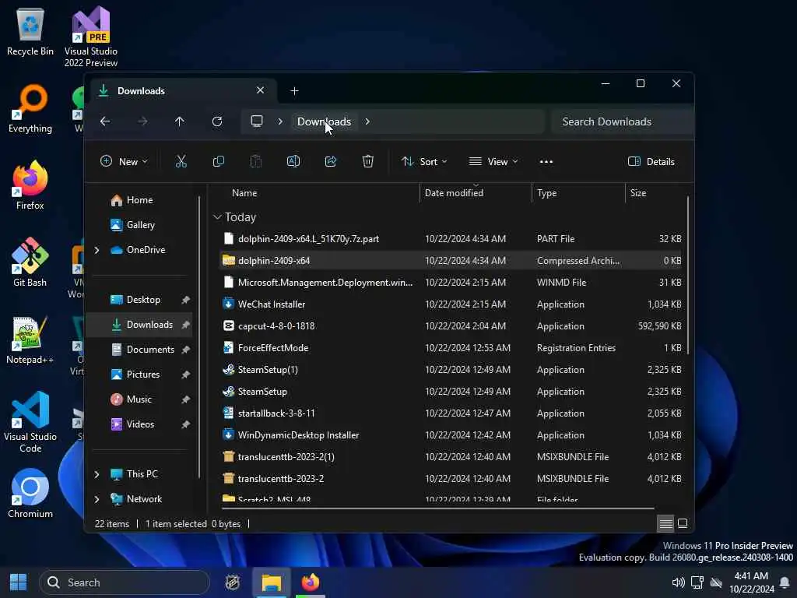Image resolution: width=797 pixels, height=598 pixels.
Task: Click the Copy icon in toolbar
Action: 219,162
